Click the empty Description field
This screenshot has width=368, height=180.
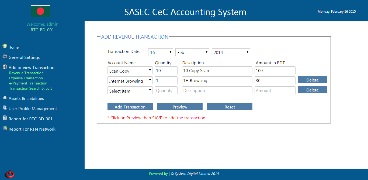pyautogui.click(x=217, y=90)
